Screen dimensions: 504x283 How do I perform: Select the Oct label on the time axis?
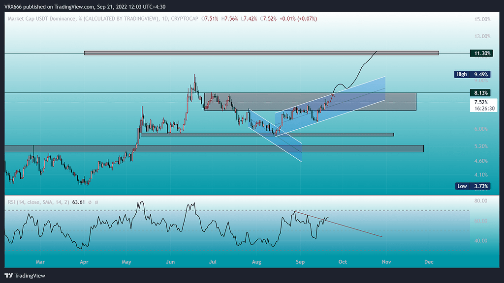click(x=343, y=262)
